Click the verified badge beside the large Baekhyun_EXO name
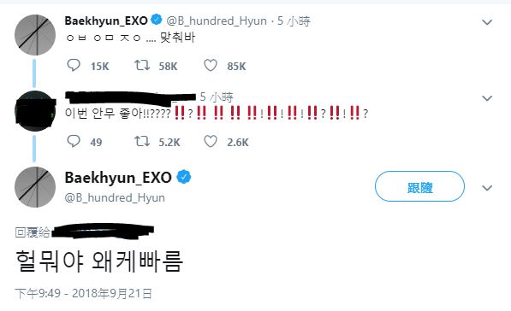This screenshot has height=311, width=511. [184, 177]
